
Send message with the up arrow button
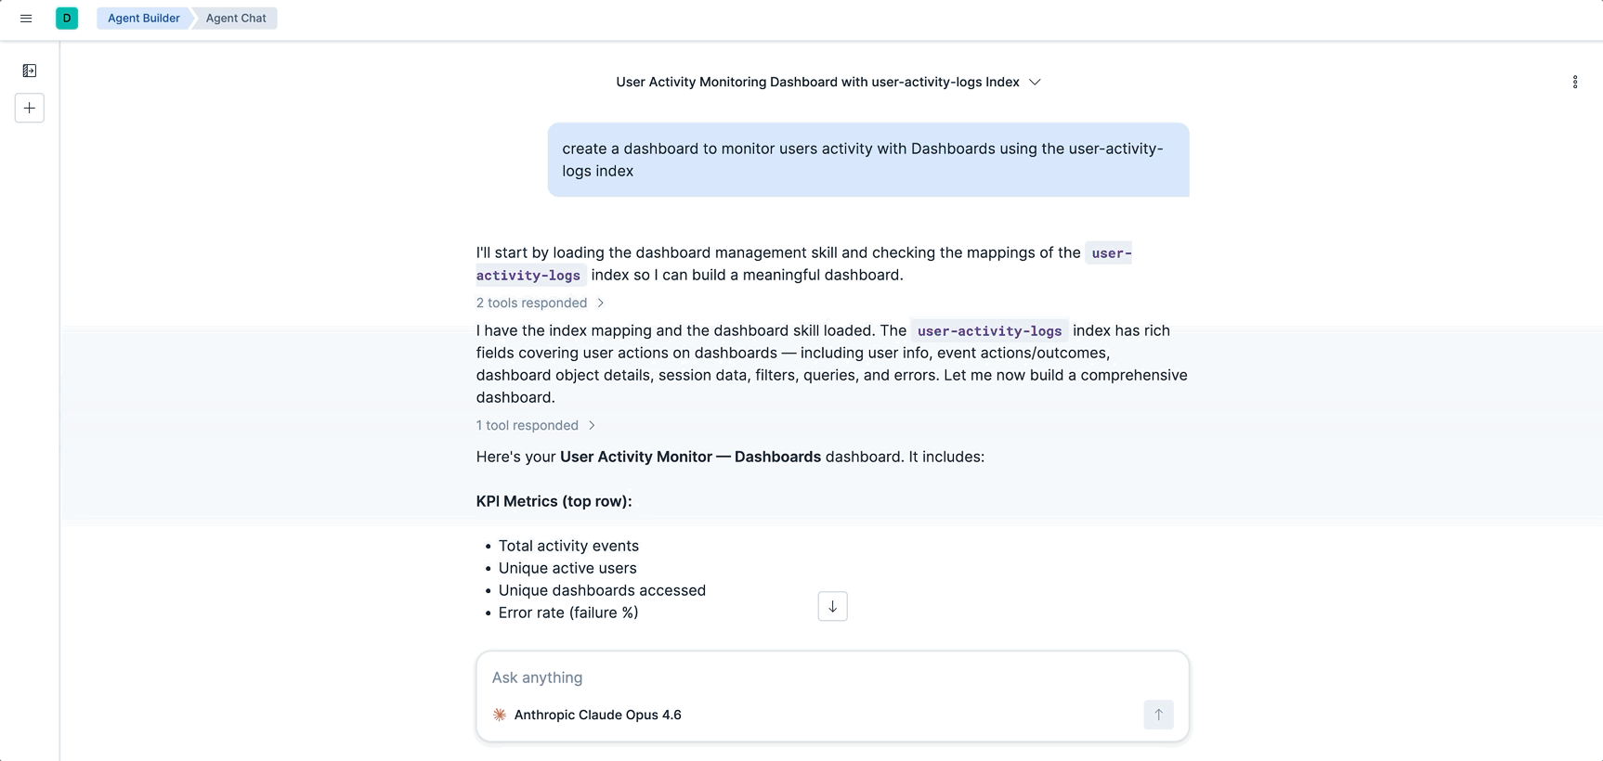[x=1158, y=715]
